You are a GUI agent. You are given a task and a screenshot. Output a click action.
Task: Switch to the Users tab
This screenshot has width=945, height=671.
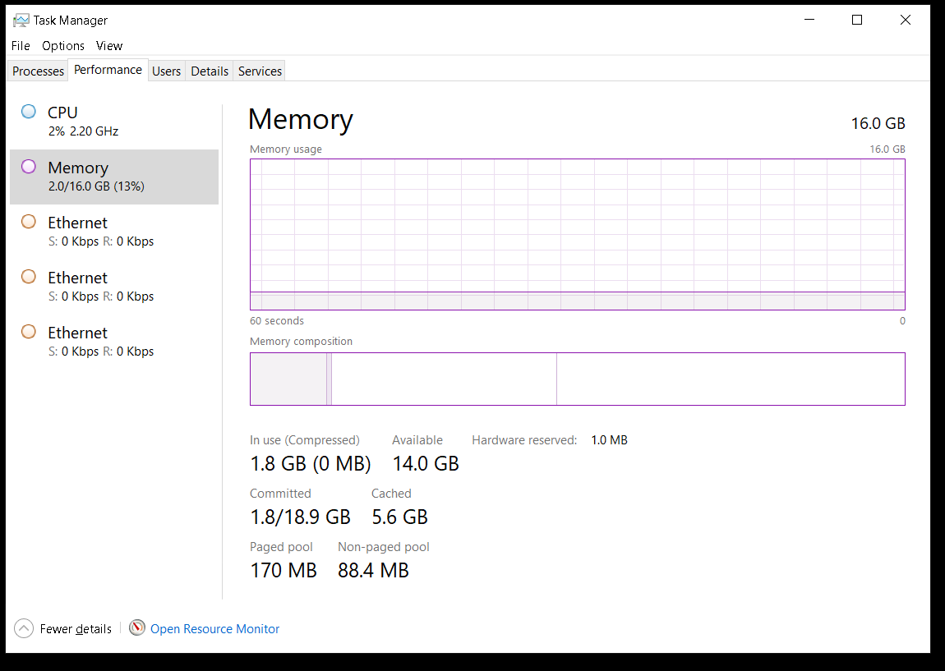166,71
